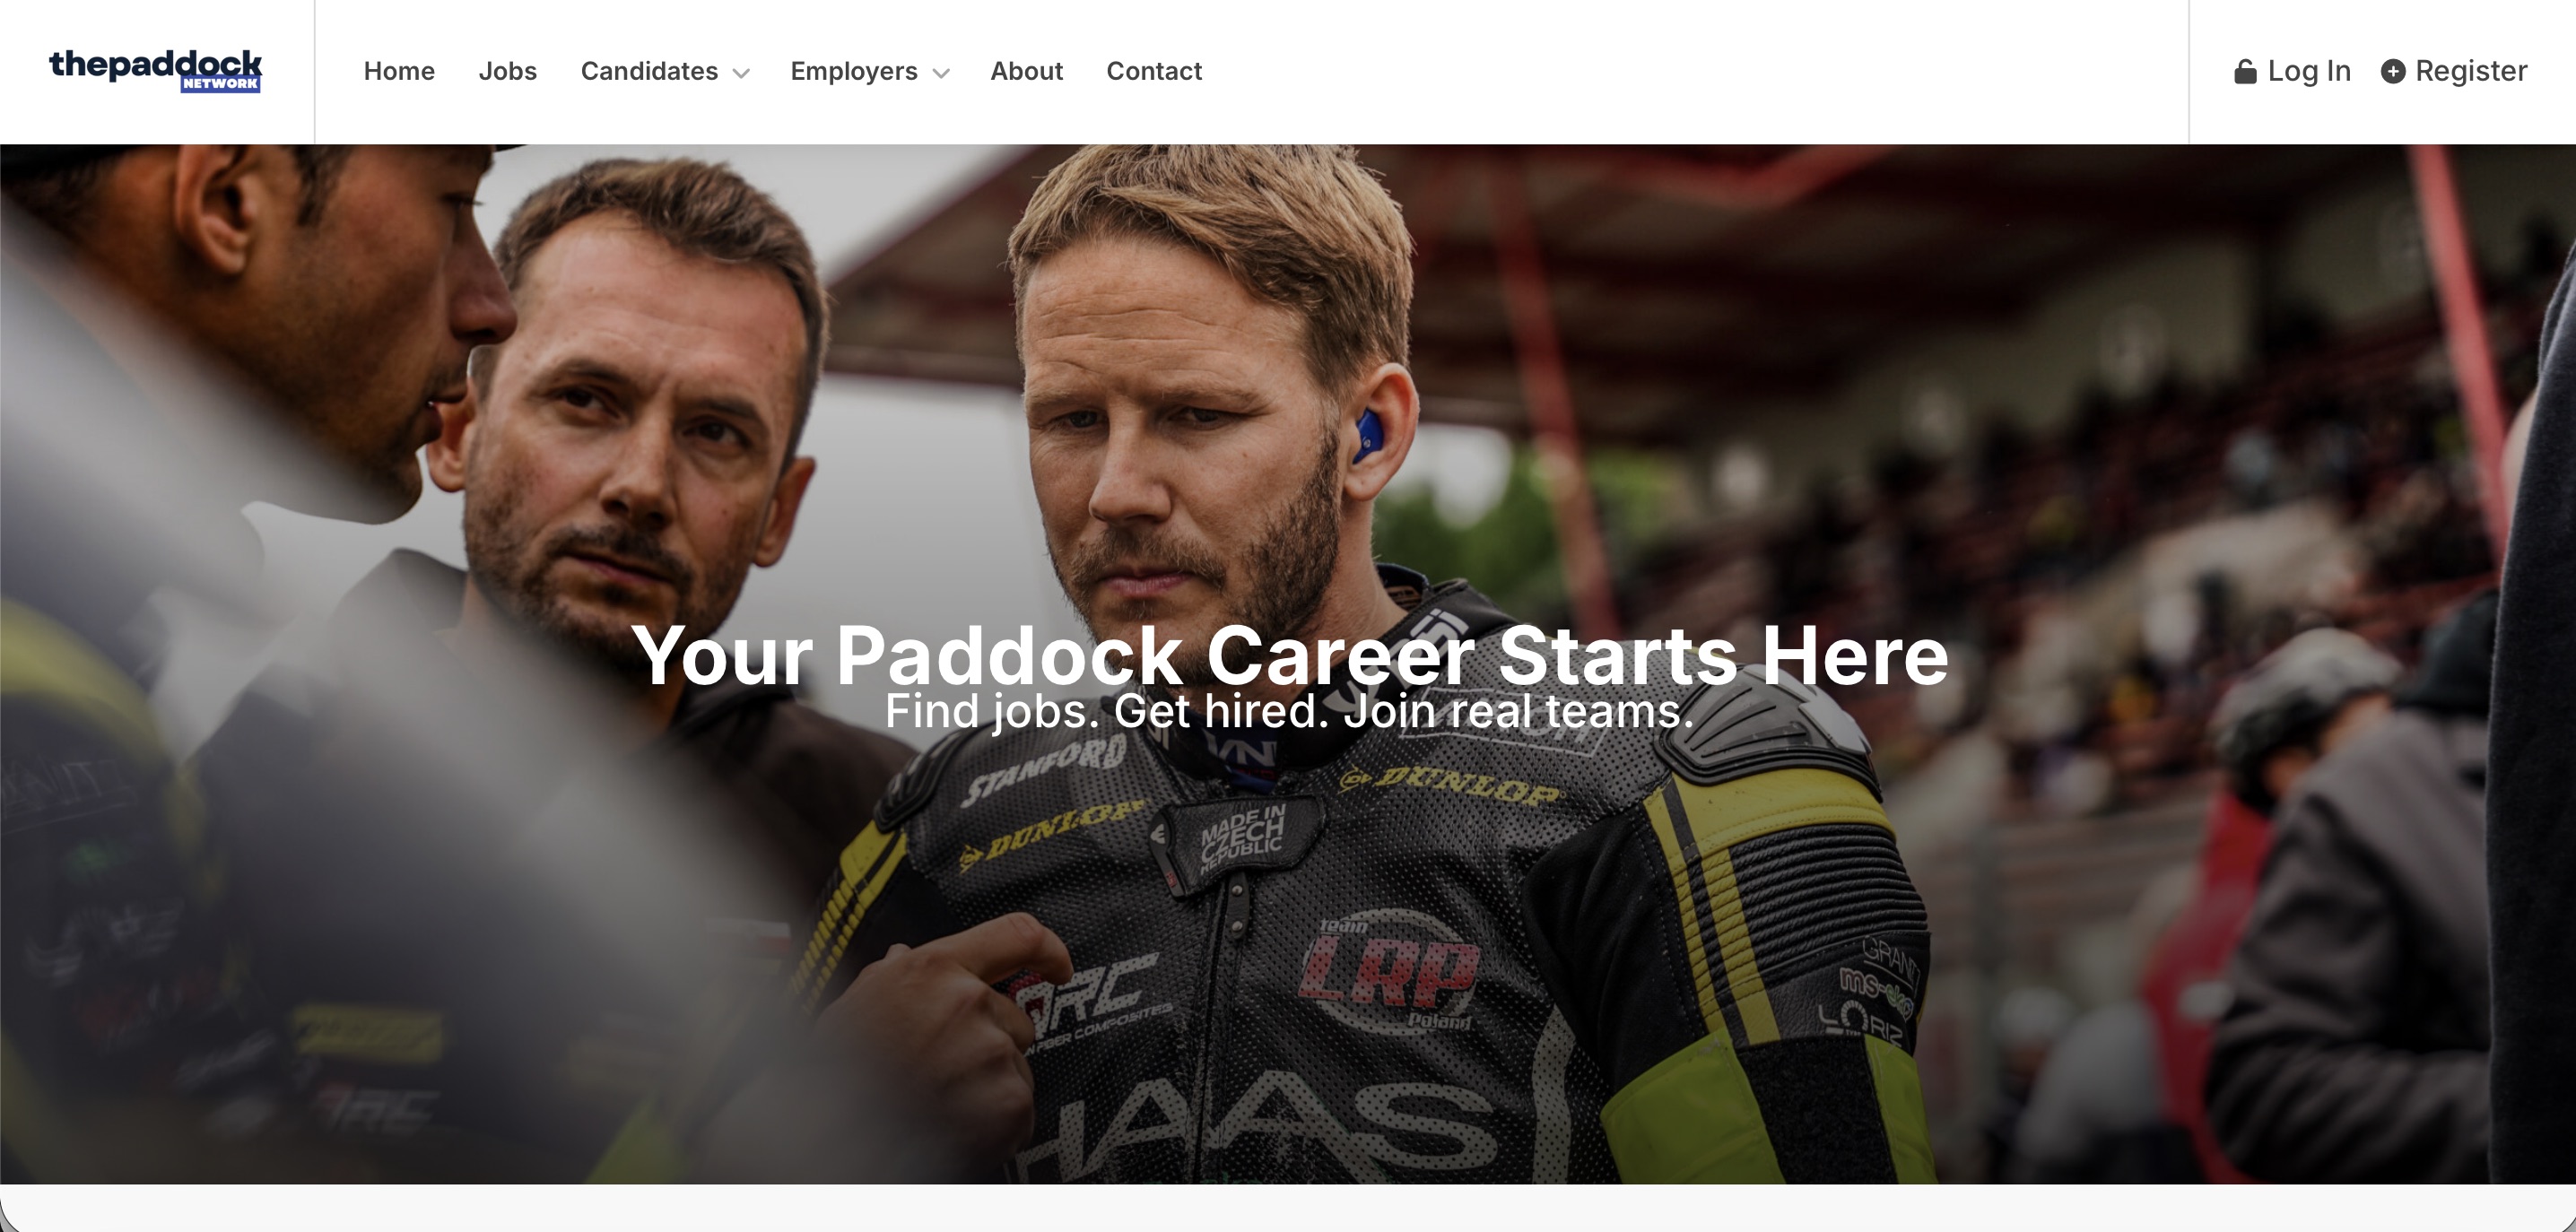
Task: Go to the Home nav item
Action: pos(399,71)
